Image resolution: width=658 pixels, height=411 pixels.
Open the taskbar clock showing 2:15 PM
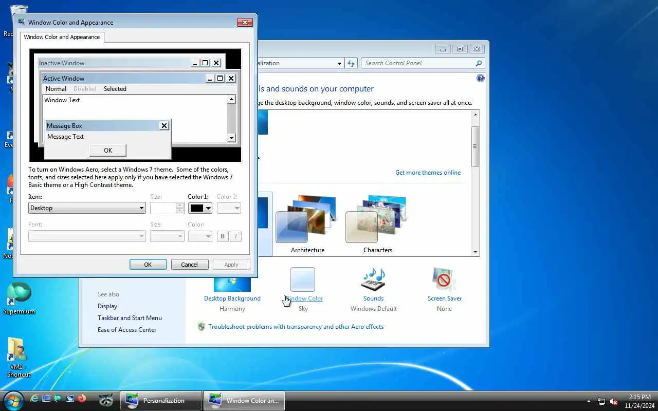point(639,401)
